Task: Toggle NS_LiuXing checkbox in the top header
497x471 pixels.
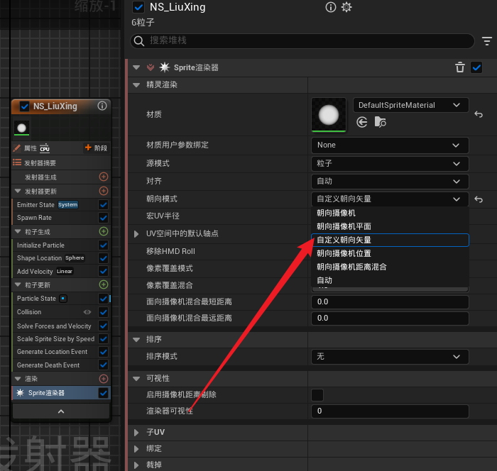Action: click(x=138, y=7)
